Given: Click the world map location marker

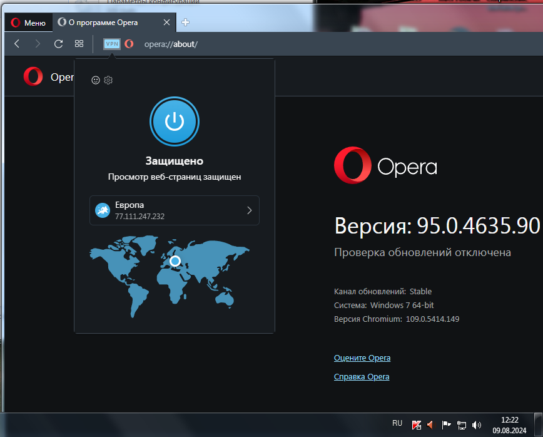Looking at the screenshot, I should 175,261.
